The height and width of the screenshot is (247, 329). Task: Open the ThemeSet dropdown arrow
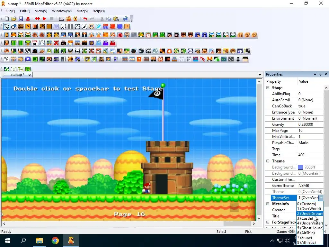coord(321,198)
